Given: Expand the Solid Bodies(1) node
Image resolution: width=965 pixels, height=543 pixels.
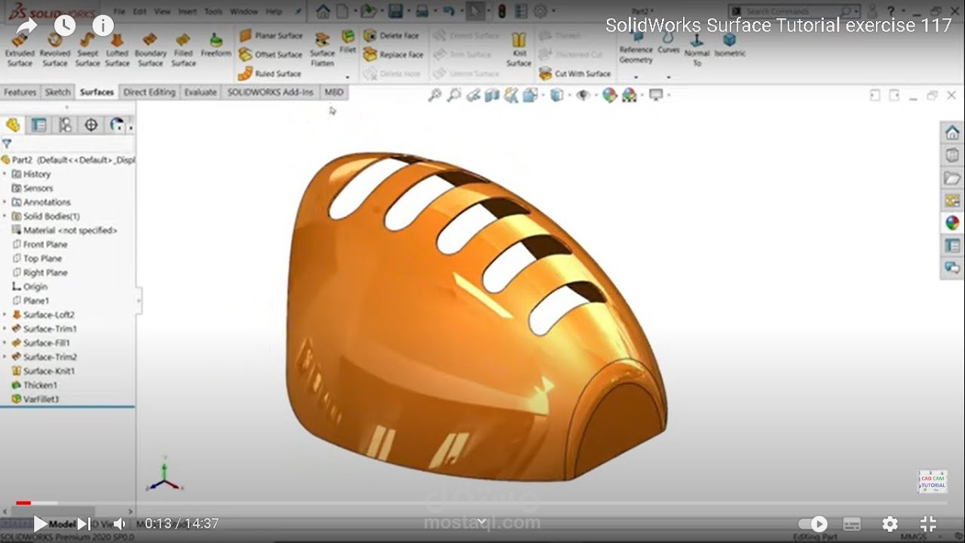Looking at the screenshot, I should (5, 216).
